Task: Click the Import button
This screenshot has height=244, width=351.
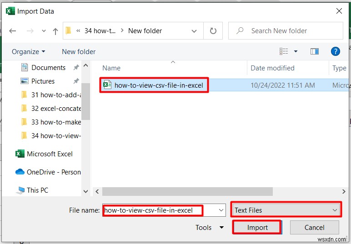Action: 257,228
